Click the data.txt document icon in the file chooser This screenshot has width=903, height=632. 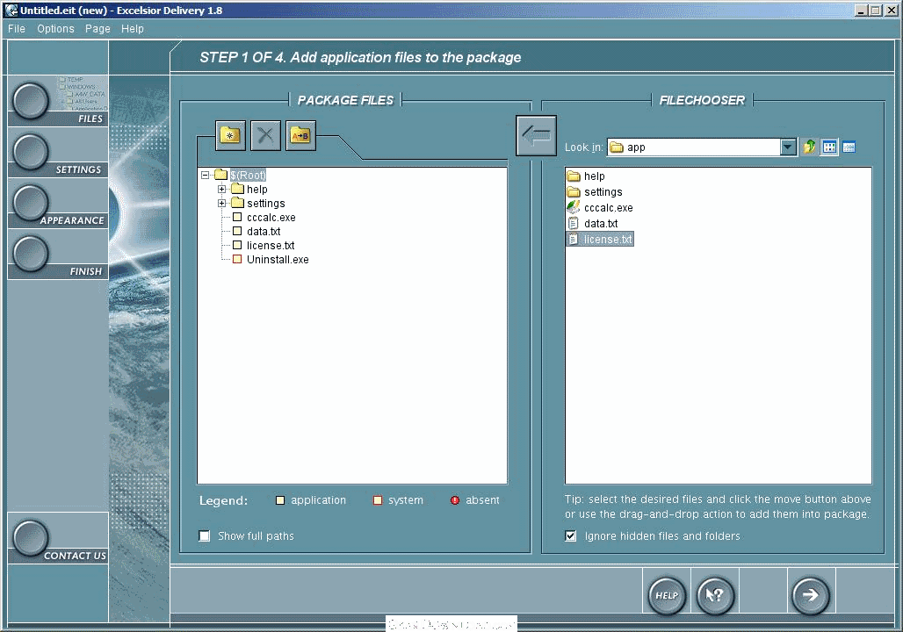(x=573, y=223)
